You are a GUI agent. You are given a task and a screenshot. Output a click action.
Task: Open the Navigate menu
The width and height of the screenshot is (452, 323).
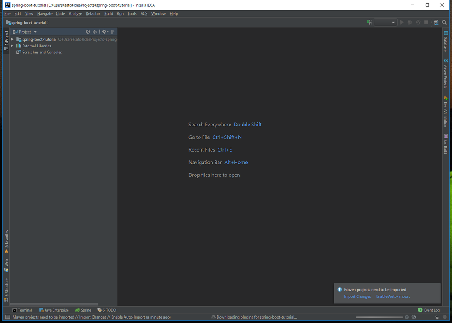click(45, 14)
